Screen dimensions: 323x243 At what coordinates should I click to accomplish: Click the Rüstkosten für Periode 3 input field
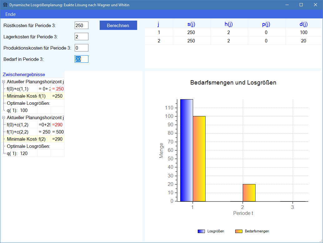(x=81, y=25)
